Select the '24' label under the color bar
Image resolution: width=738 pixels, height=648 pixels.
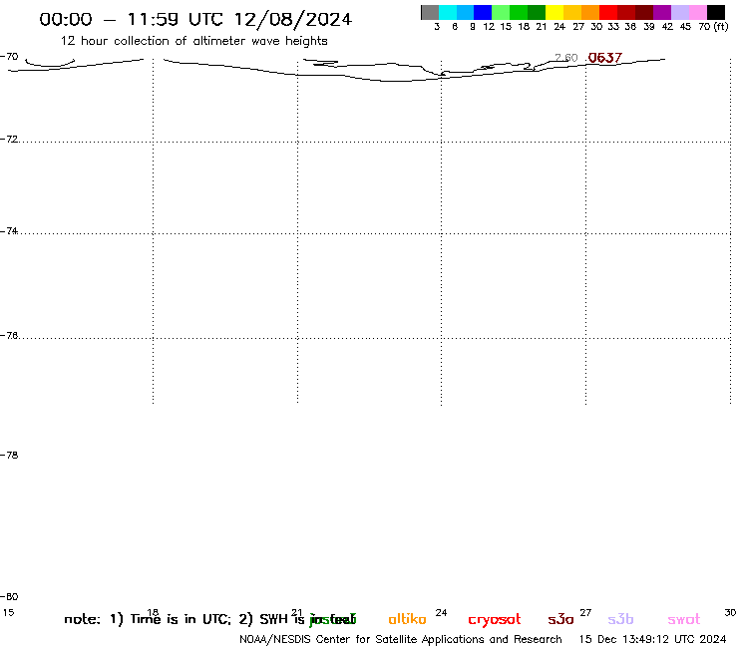559,27
